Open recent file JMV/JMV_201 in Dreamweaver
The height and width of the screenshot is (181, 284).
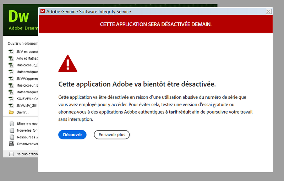click(27, 105)
